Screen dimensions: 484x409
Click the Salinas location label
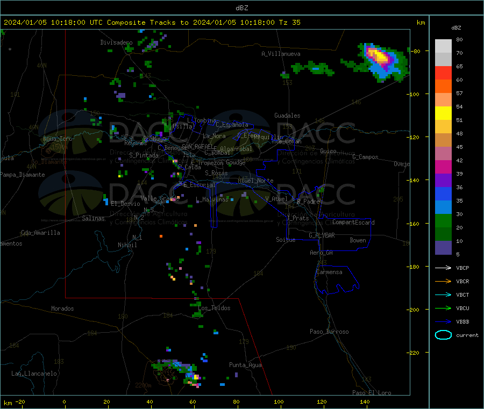click(93, 218)
